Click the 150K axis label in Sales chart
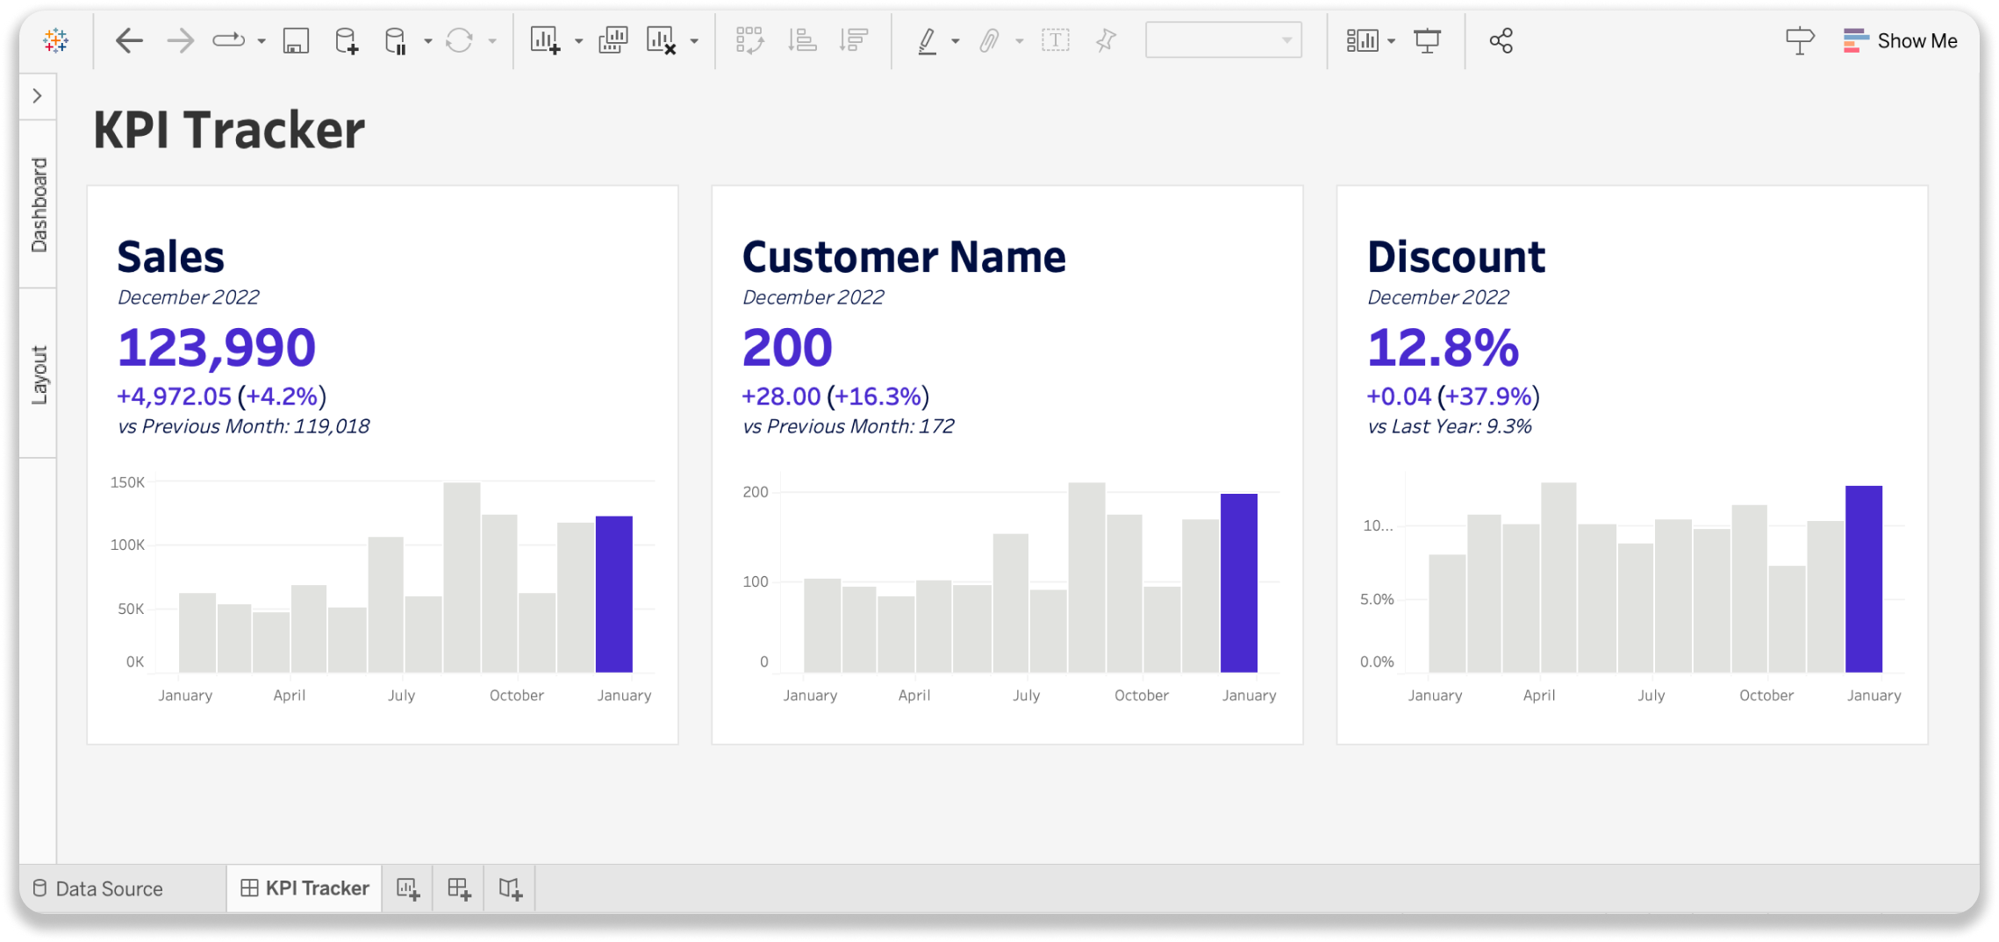The width and height of the screenshot is (1999, 942). point(127,482)
